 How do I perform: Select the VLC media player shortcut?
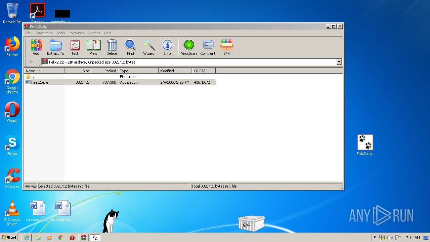coord(12,213)
